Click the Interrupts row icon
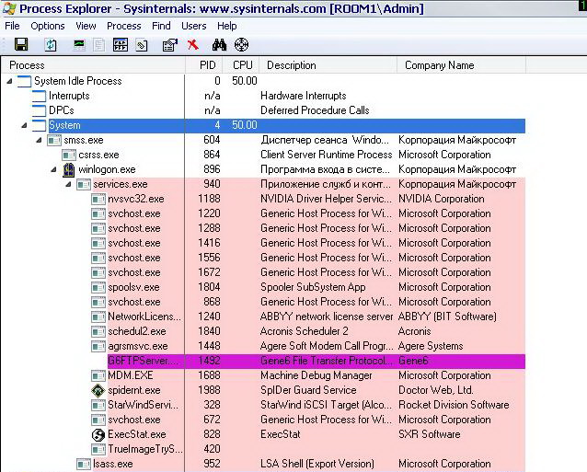Image resolution: width=587 pixels, height=472 pixels. coord(39,96)
